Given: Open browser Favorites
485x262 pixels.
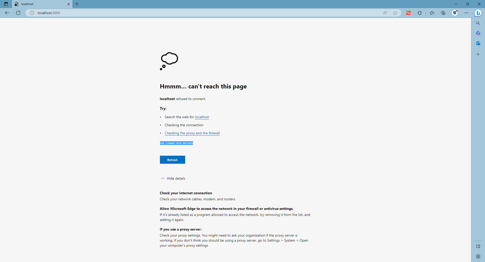Looking at the screenshot, I should 432,13.
